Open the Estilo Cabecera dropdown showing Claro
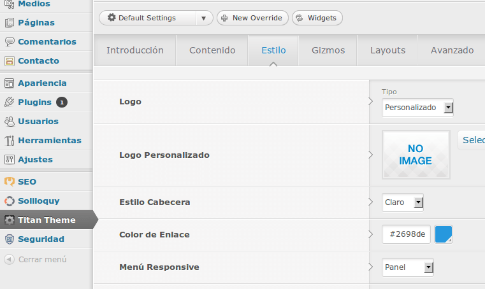Viewport: 485px width, 289px height. pyautogui.click(x=403, y=202)
